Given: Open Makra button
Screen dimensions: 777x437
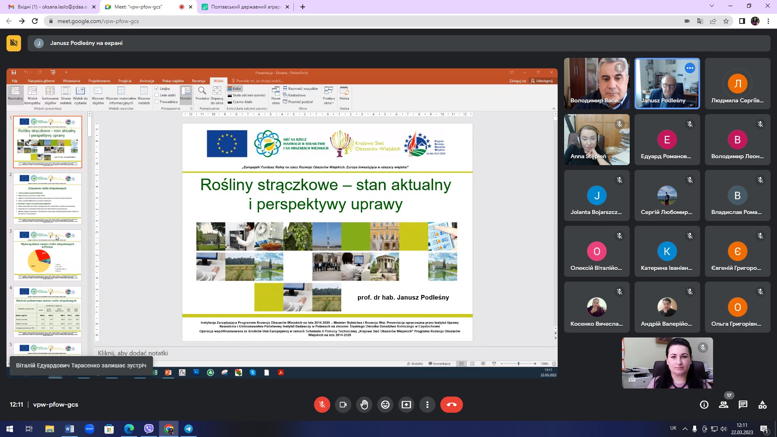Looking at the screenshot, I should (x=344, y=93).
